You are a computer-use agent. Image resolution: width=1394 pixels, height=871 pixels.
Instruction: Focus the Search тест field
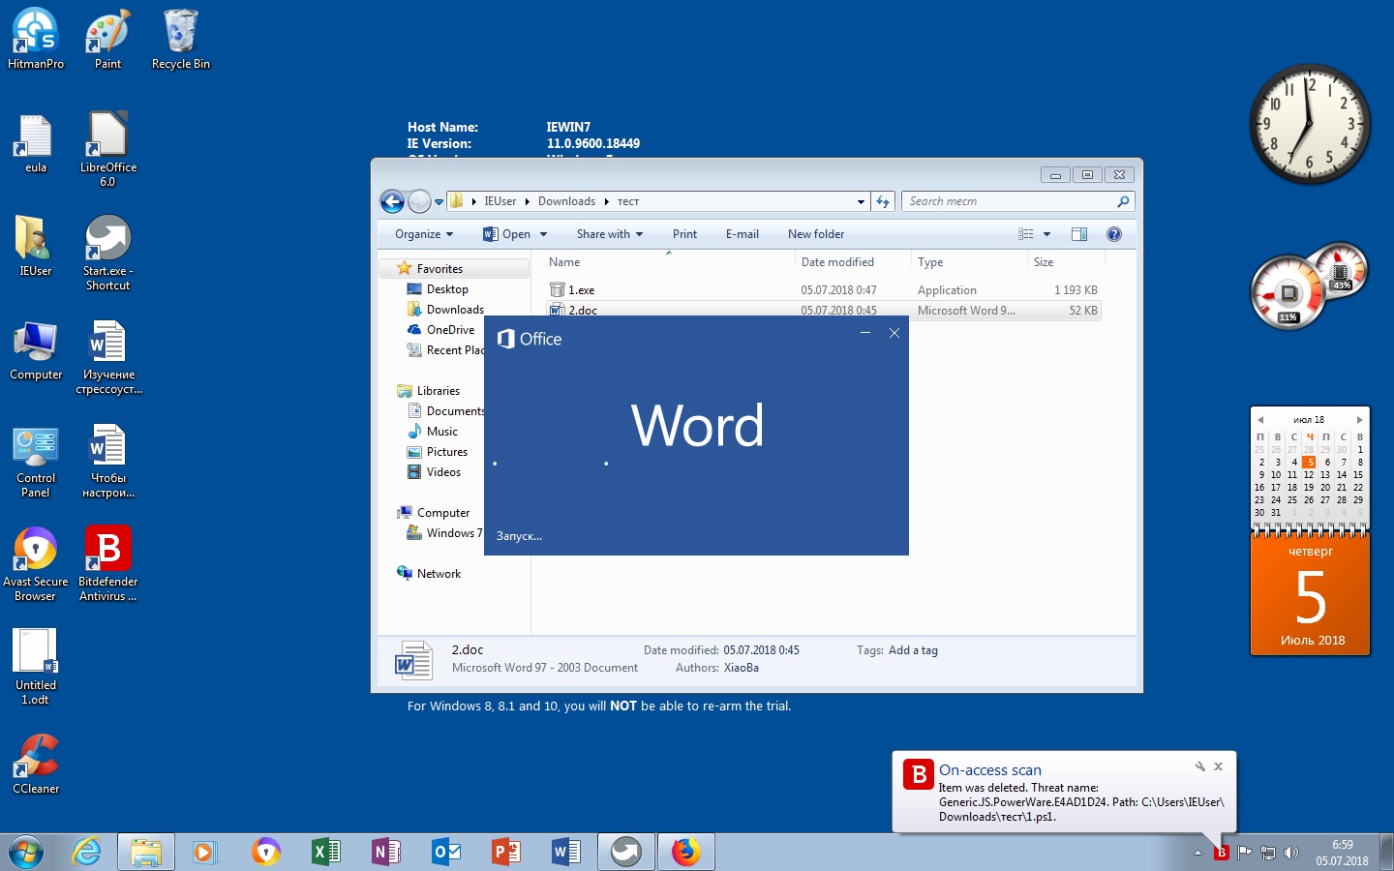tap(1017, 201)
